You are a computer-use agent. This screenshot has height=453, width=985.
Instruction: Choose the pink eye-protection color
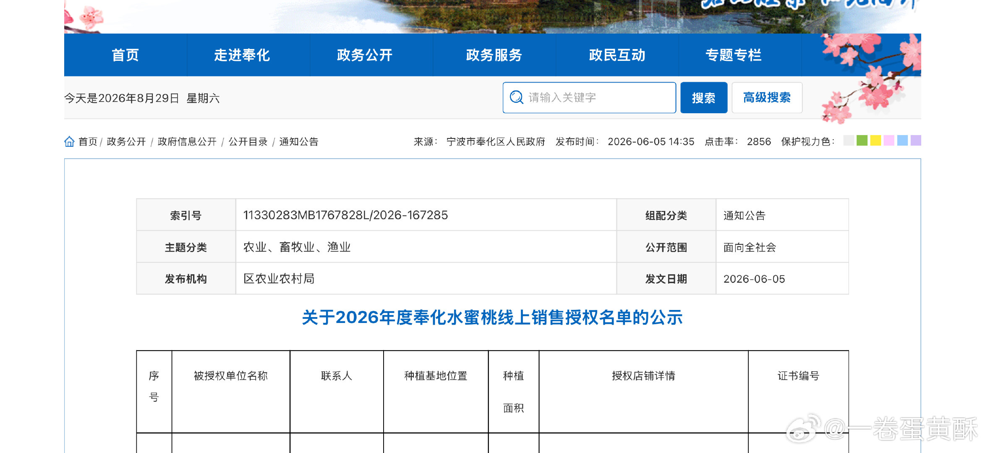pos(889,141)
